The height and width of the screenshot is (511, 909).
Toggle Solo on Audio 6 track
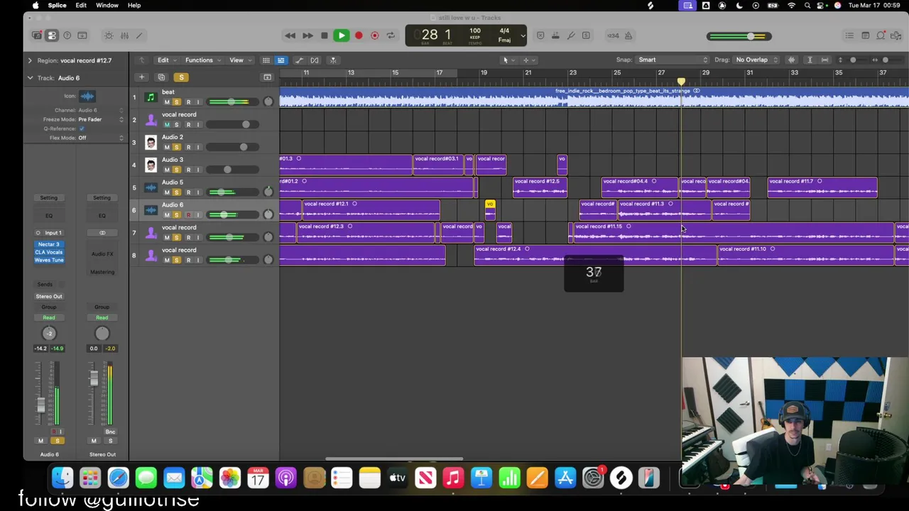177,215
